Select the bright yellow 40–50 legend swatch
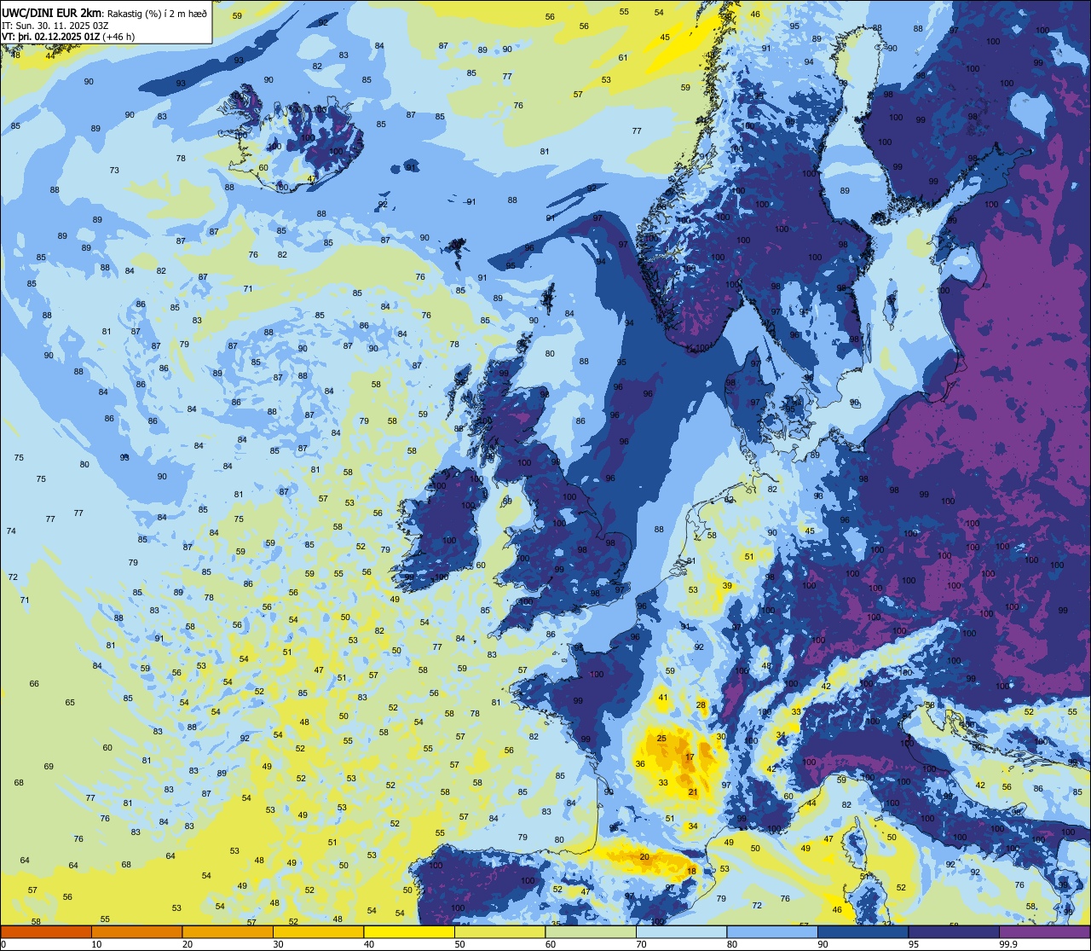Screen dimensions: 1091x951 tap(409, 931)
